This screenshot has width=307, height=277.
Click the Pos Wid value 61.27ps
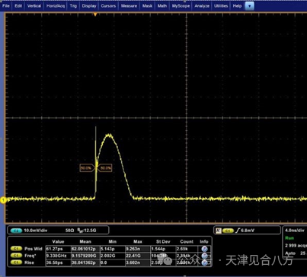tap(54, 249)
